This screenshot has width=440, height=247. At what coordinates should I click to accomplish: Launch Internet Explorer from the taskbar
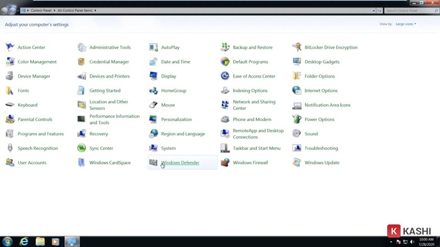point(24,241)
